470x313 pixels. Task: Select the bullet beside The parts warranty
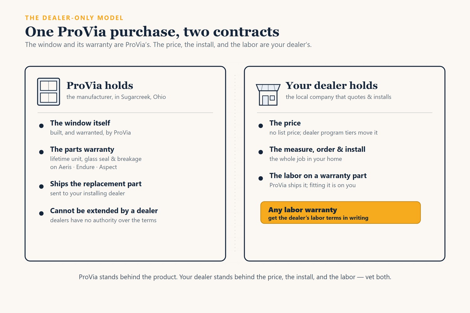[x=41, y=152]
